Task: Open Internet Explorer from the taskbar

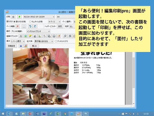Action: [51, 114]
